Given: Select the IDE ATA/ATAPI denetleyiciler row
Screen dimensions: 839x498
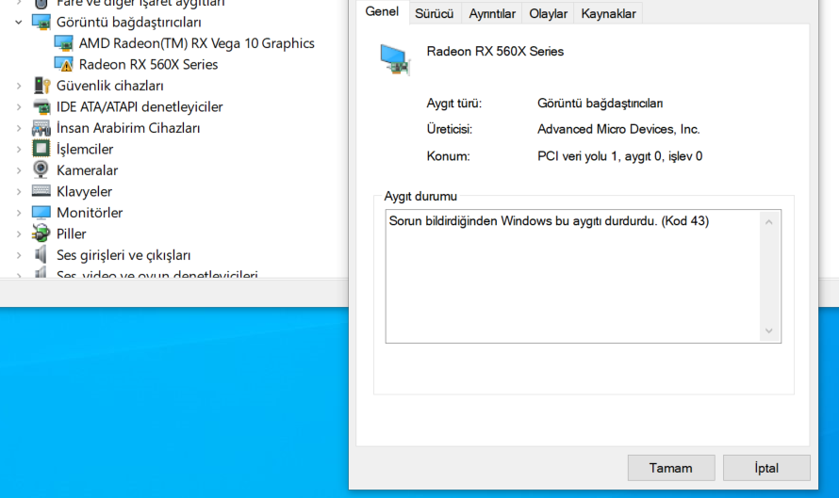Looking at the screenshot, I should (140, 107).
